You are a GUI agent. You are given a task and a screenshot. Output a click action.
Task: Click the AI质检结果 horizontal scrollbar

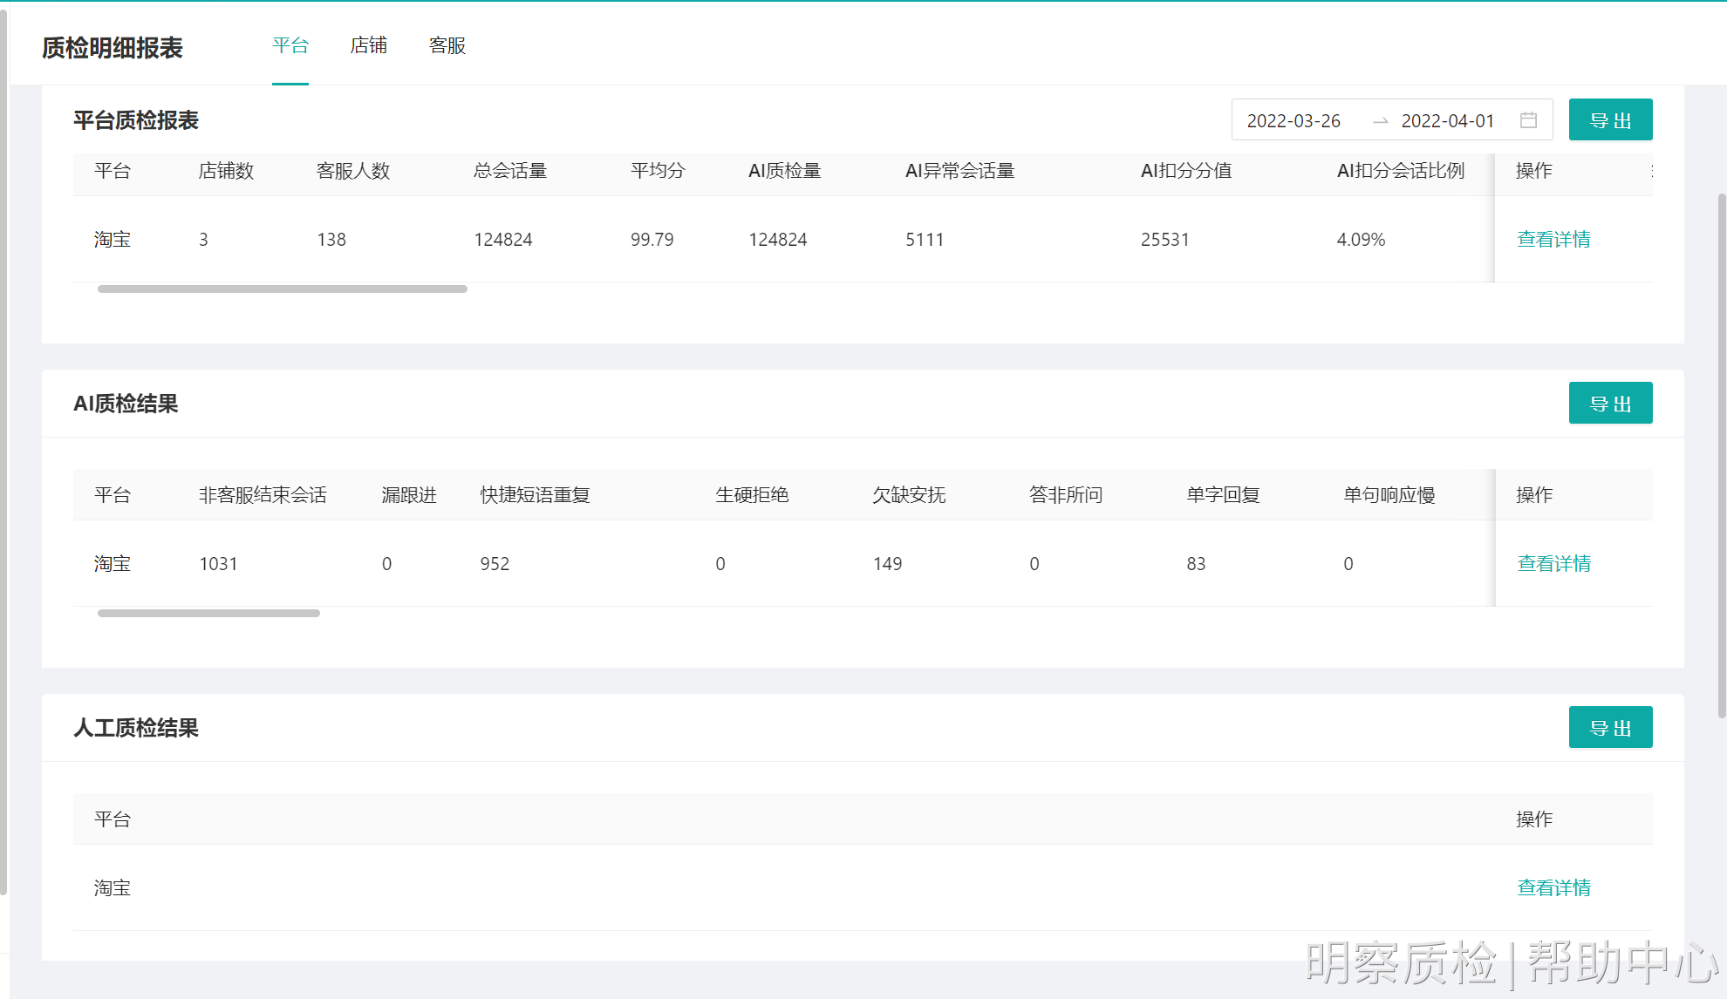208,613
